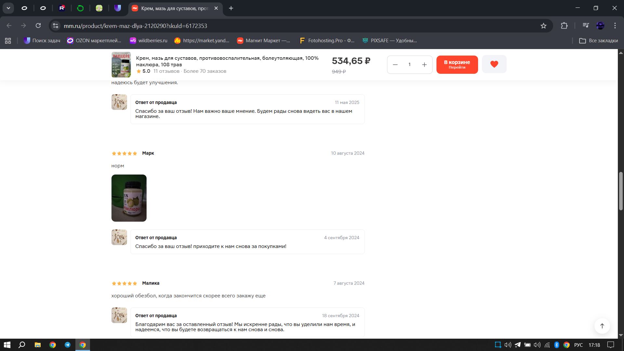Viewport: 624px width, 351px height.
Task: Click the page vertical scrollbar thumb
Action: [x=620, y=191]
